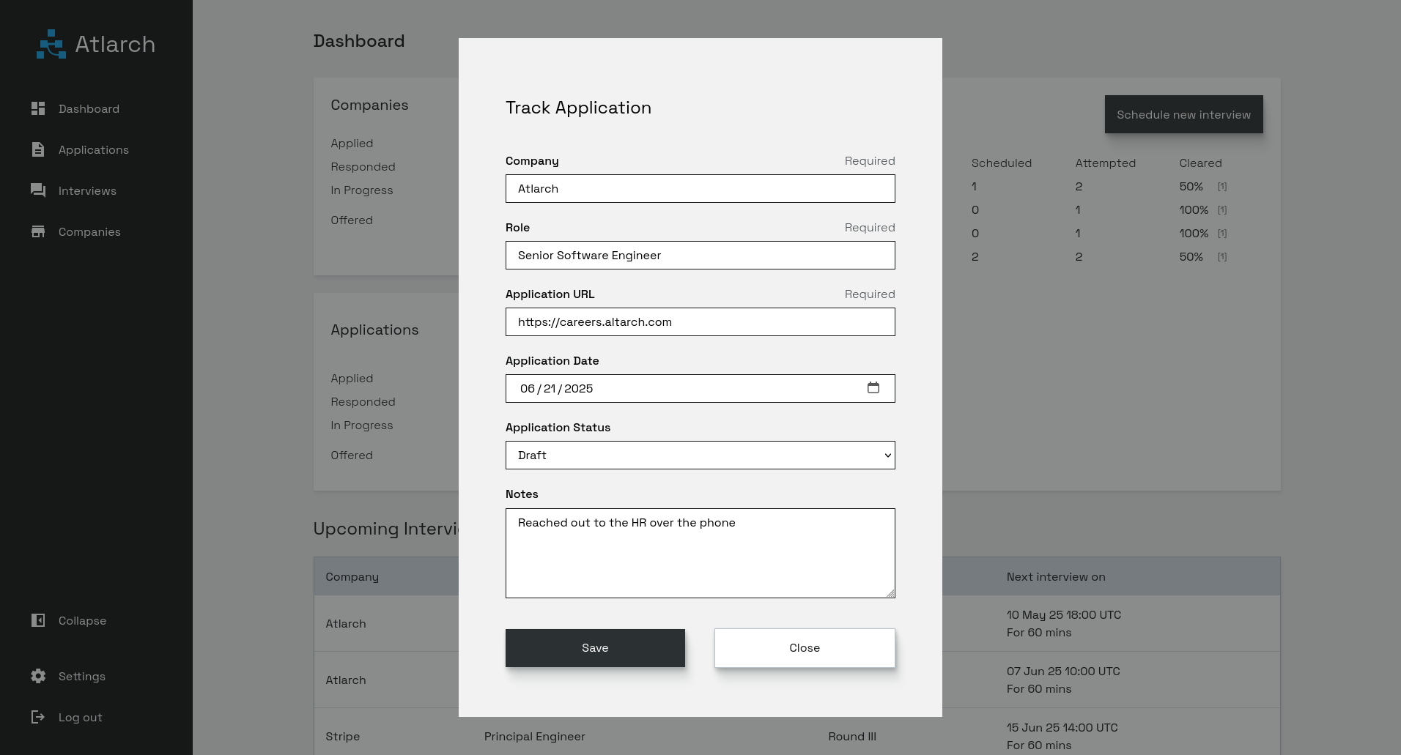The height and width of the screenshot is (755, 1401).
Task: Click the Log out arrow icon
Action: [x=38, y=717]
